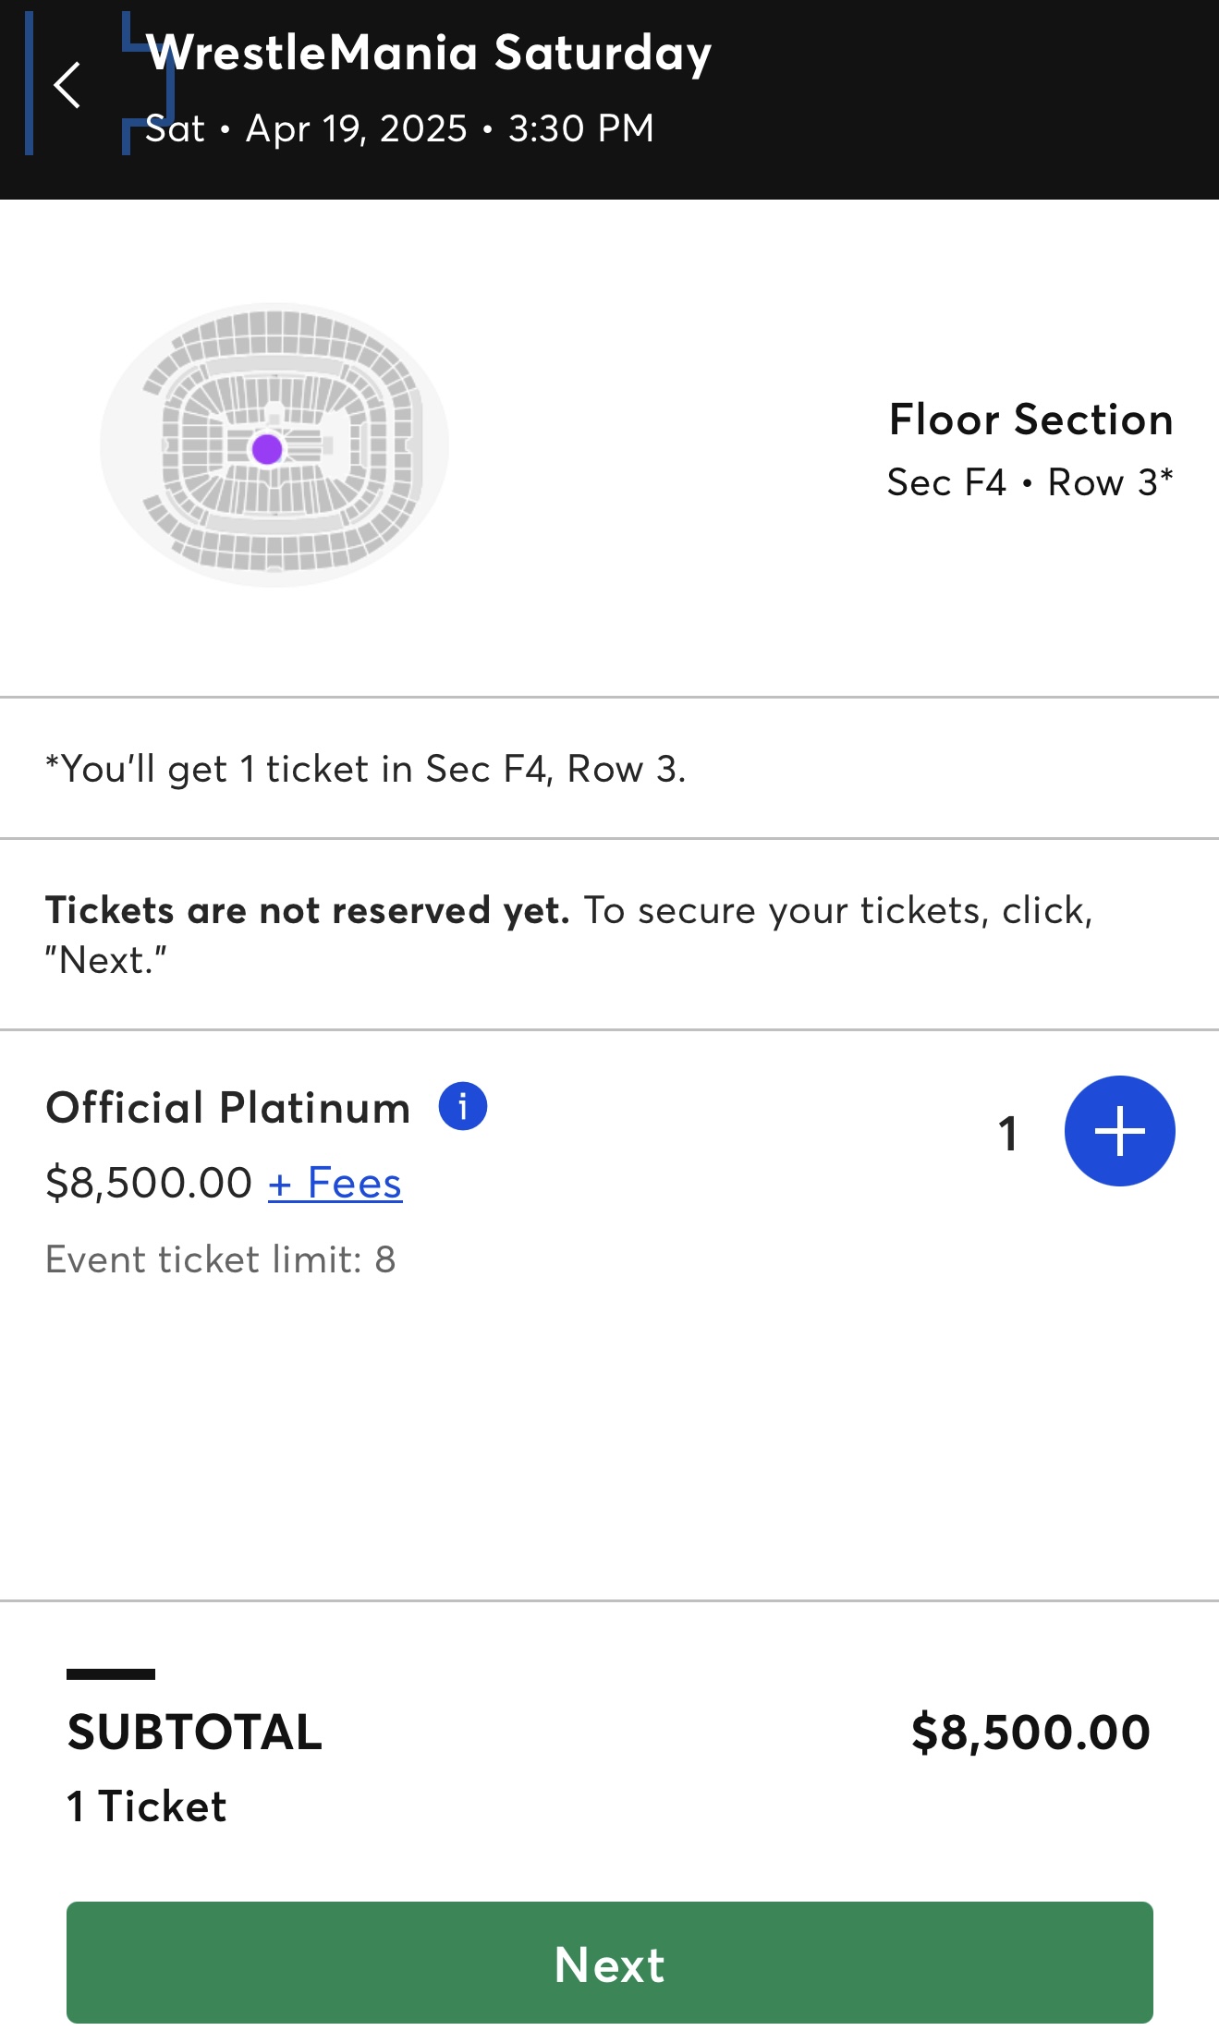The width and height of the screenshot is (1219, 2043).
Task: Click the "Tickets are not reserved yet" notice
Action: coord(568,934)
